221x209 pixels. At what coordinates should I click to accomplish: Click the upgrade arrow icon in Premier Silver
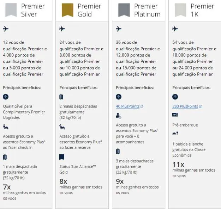6,97
